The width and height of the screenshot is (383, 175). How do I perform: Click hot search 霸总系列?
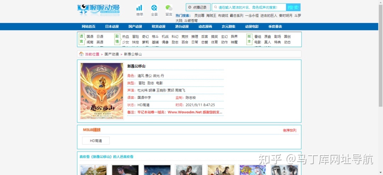pyautogui.click(x=237, y=16)
